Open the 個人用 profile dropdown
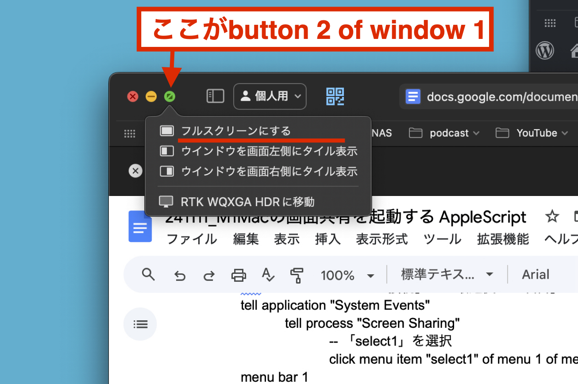The width and height of the screenshot is (578, 384). coord(270,96)
